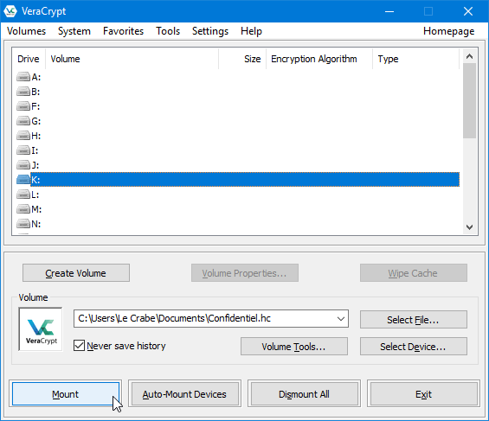
Task: Click the Select Device button
Action: coord(414,347)
